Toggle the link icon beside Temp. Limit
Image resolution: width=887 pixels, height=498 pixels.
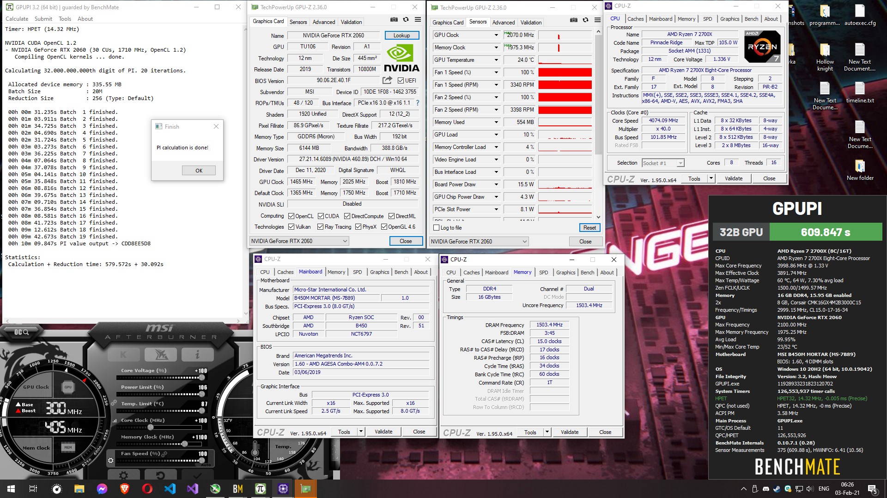114,403
